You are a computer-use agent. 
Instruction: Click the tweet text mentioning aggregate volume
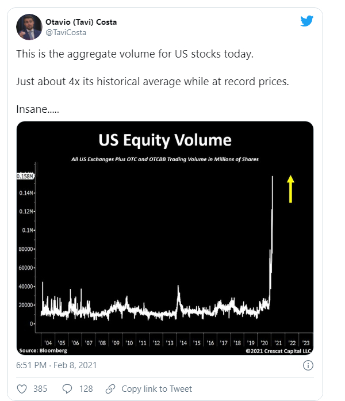[135, 54]
